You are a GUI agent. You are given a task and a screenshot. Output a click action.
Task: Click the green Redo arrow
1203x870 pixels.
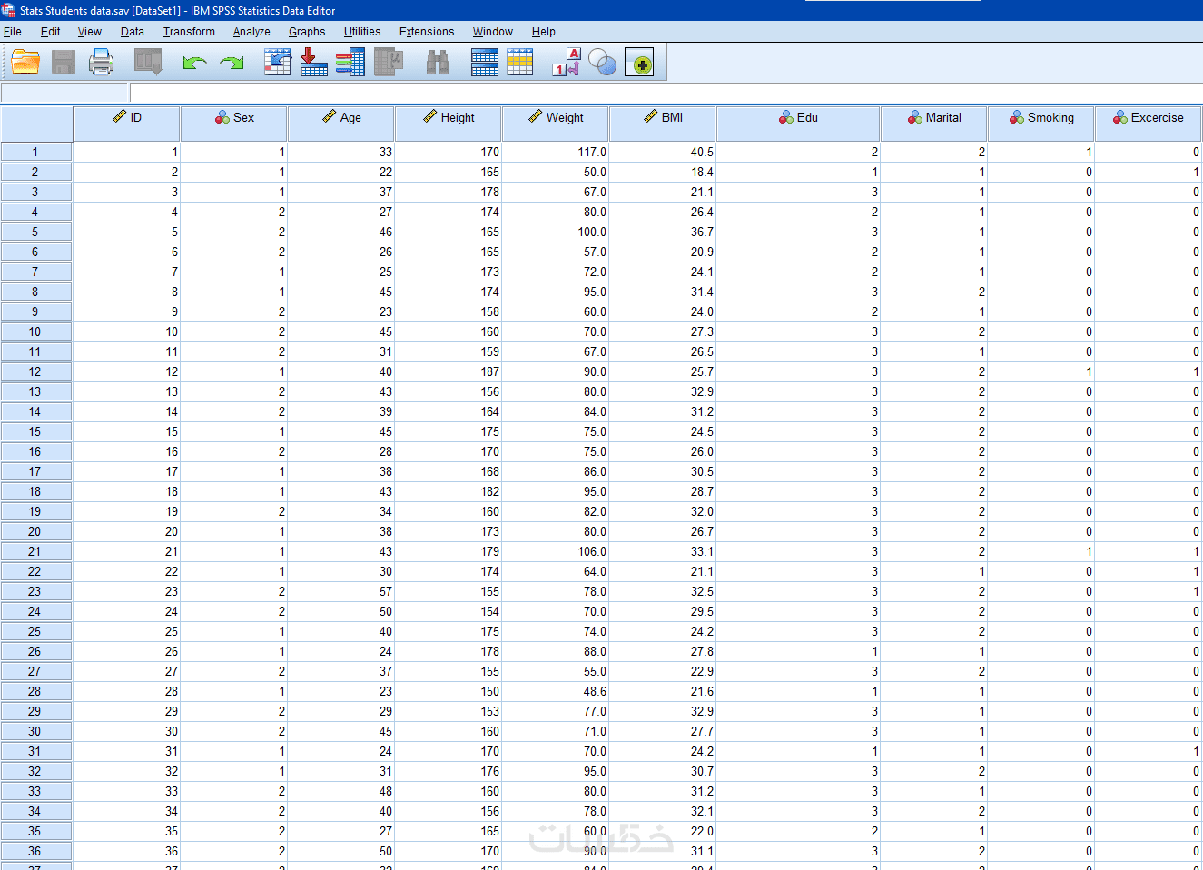click(232, 63)
